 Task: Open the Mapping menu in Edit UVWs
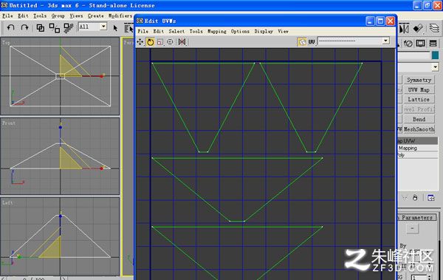click(x=216, y=31)
